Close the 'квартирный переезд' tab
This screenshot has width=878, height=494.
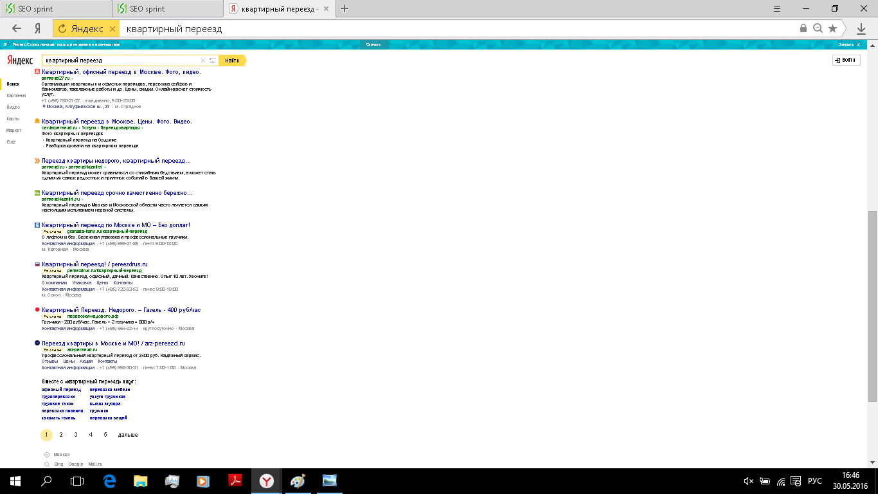(x=327, y=9)
